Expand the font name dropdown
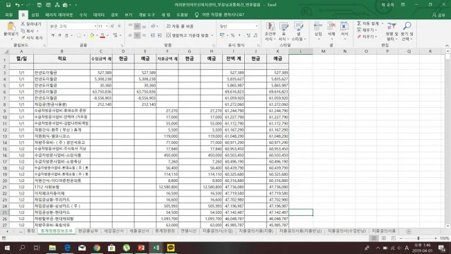This screenshot has width=451, height=254. click(95, 26)
